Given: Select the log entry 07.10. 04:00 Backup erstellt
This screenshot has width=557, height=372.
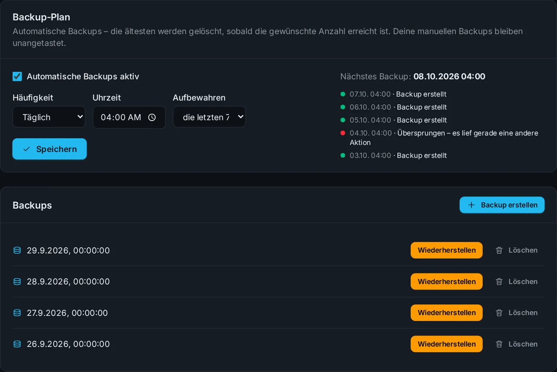Looking at the screenshot, I should [398, 94].
